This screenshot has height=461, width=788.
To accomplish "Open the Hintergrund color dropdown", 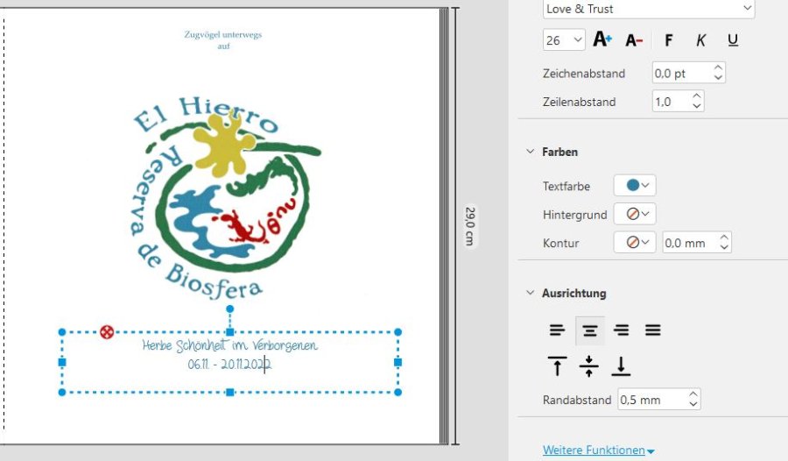I will pos(635,215).
